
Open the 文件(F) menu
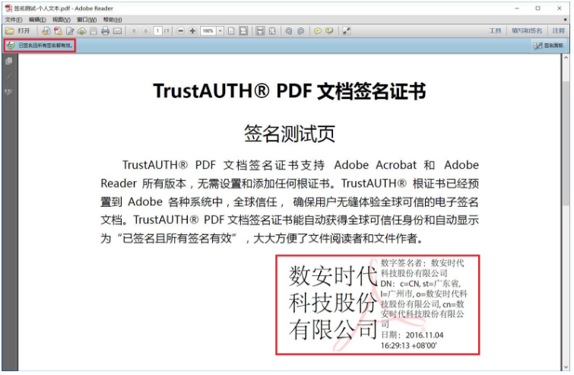(x=14, y=20)
